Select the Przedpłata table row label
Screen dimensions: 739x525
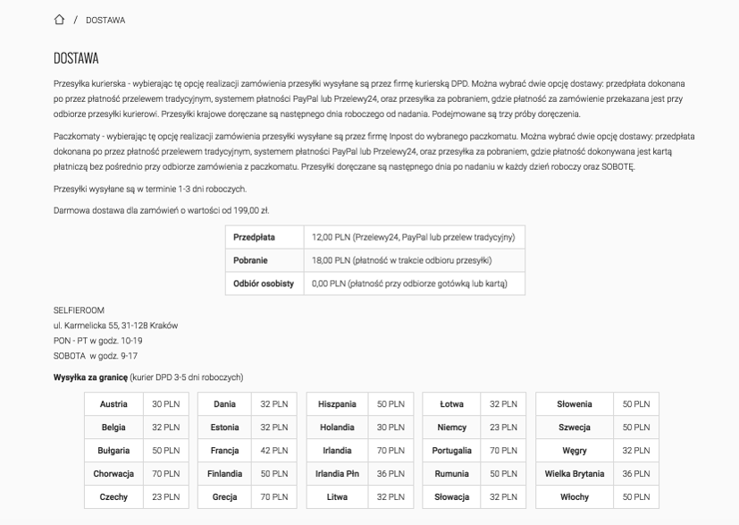coord(254,237)
